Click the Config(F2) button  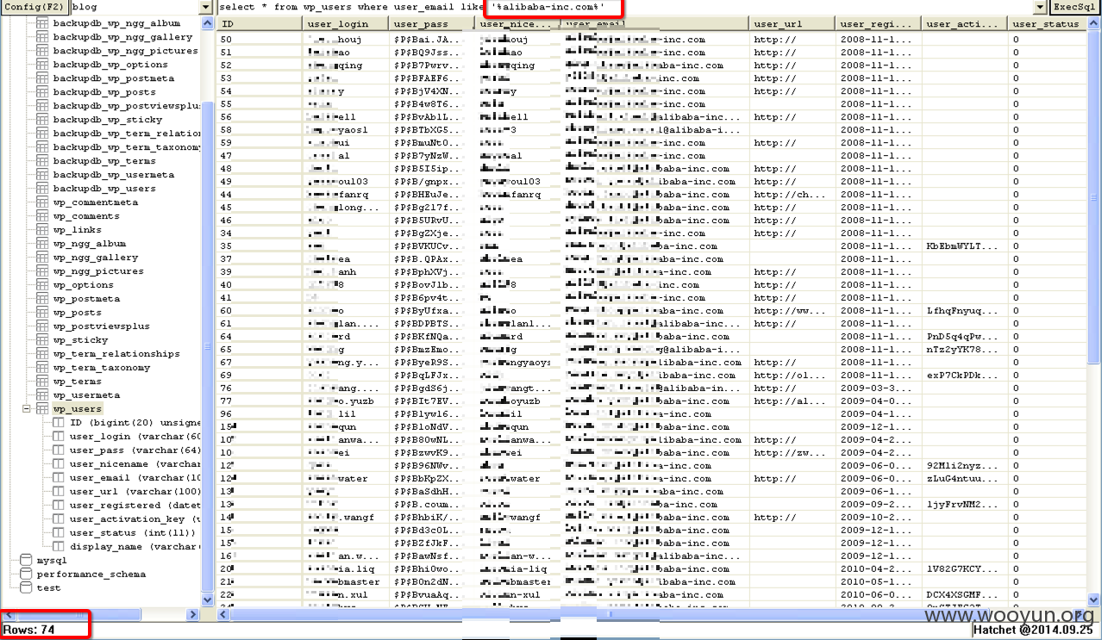(34, 7)
